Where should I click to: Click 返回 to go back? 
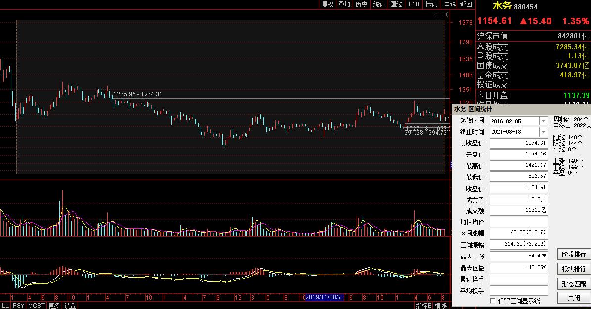point(466,4)
